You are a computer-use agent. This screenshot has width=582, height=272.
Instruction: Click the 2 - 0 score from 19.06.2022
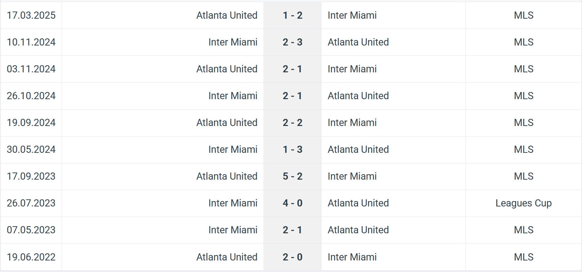pyautogui.click(x=292, y=257)
